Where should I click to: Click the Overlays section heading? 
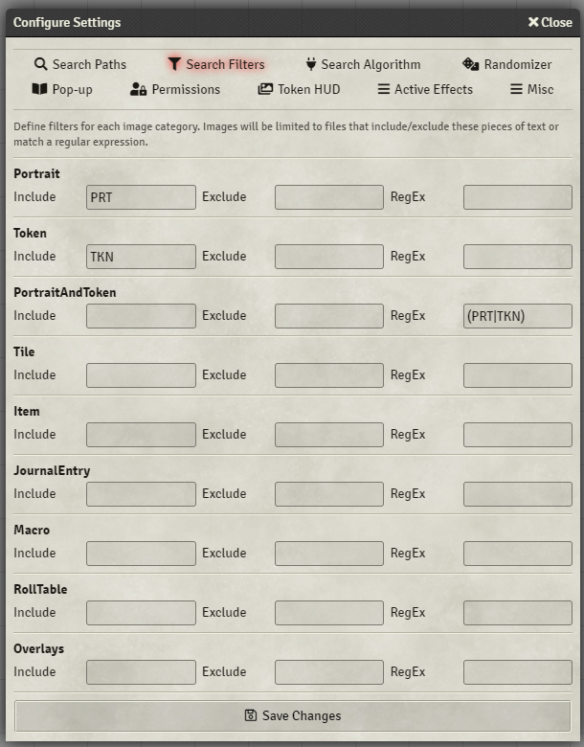click(38, 649)
